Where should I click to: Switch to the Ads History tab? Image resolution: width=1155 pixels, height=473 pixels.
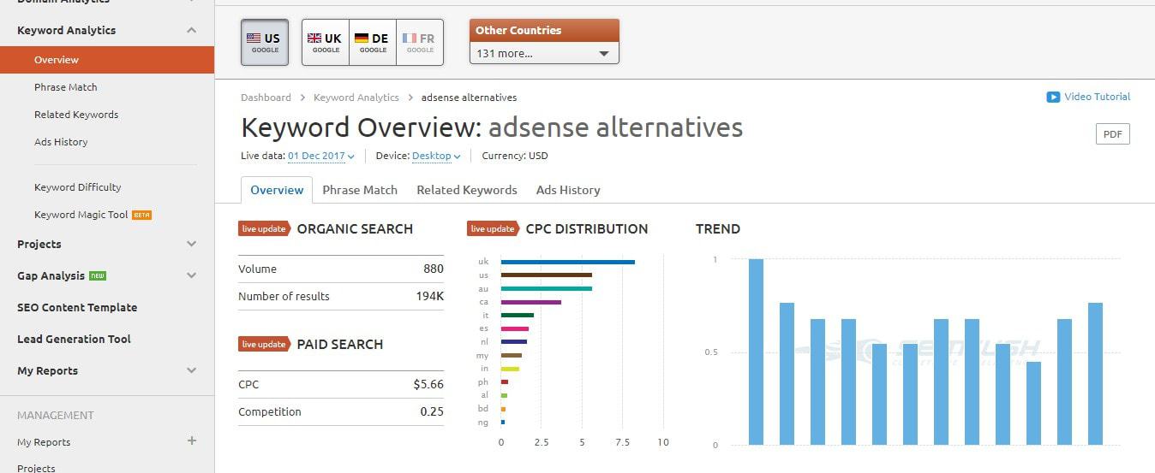coord(568,190)
